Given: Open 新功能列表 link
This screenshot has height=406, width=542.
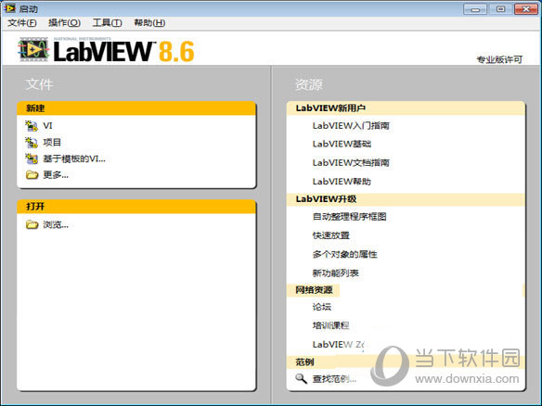Looking at the screenshot, I should 336,273.
